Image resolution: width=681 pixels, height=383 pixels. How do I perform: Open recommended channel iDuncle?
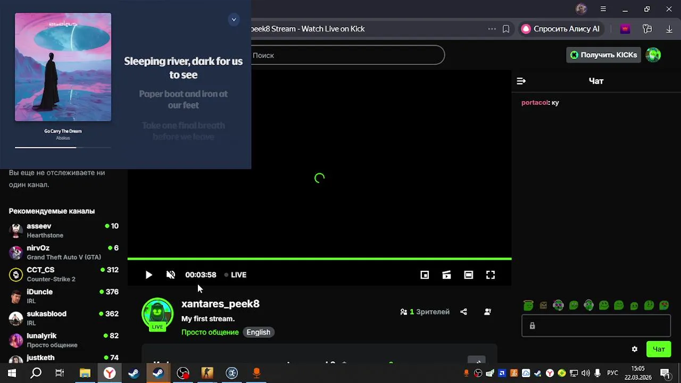pos(64,296)
